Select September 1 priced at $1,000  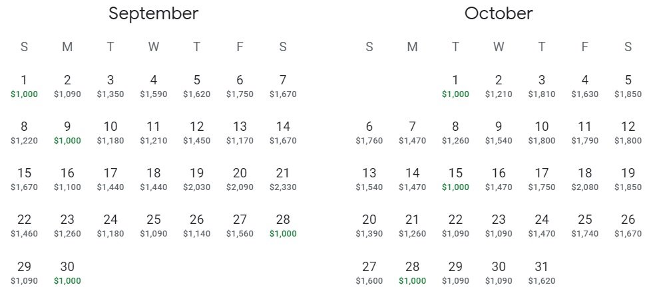point(24,86)
